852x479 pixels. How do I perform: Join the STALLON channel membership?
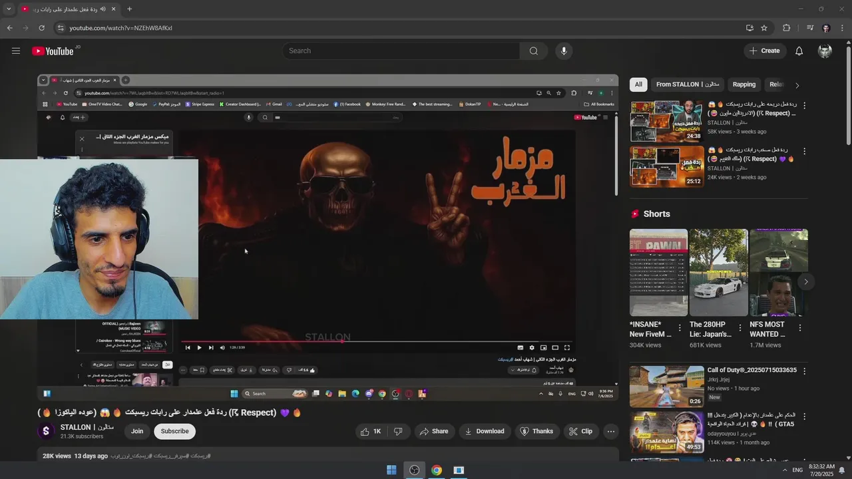(137, 431)
